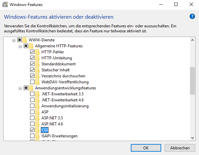
Task: Click the blue help question mark icon
Action: [x=192, y=16]
